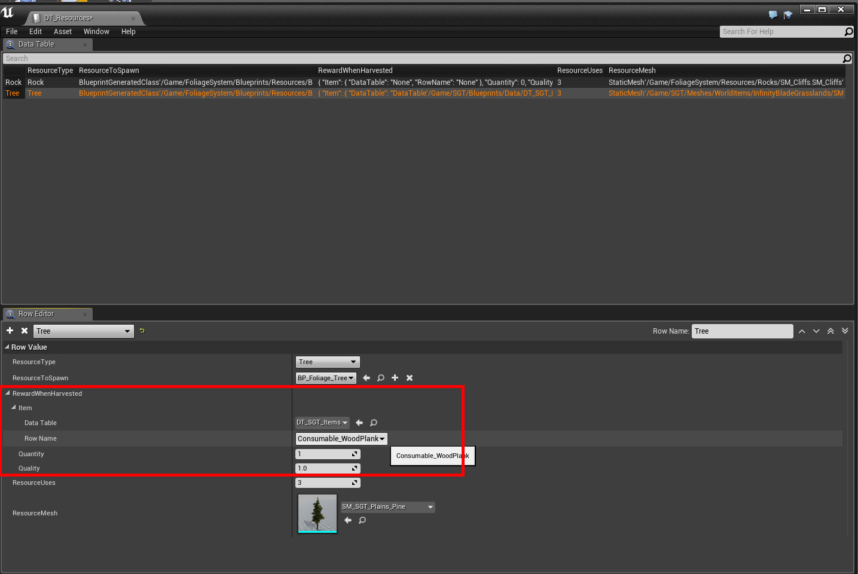Browse to SM_SGT_Plains_Pine mesh asset
Viewport: 858px width, 574px height.
tap(362, 520)
